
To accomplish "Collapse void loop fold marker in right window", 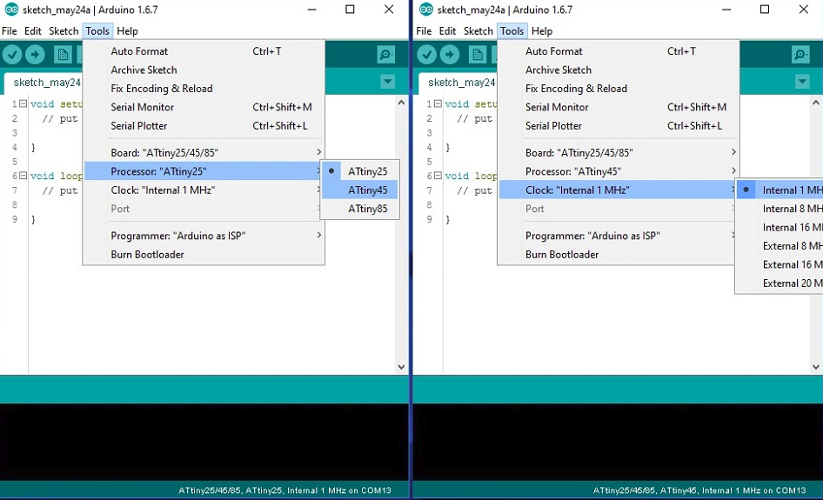I will click(438, 176).
